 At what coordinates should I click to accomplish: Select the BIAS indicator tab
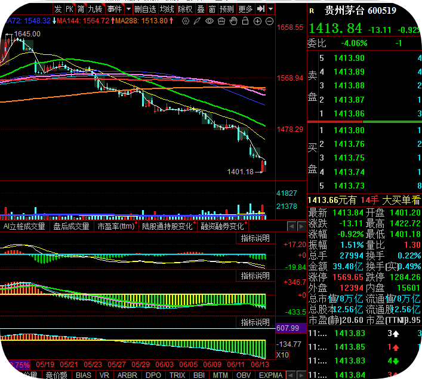click(84, 375)
